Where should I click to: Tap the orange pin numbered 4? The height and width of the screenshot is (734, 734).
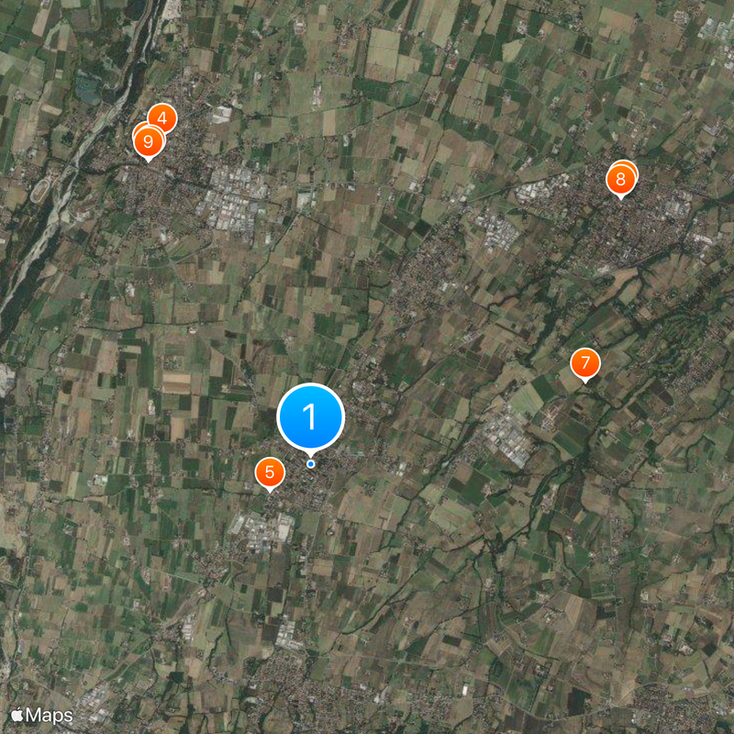click(x=162, y=118)
